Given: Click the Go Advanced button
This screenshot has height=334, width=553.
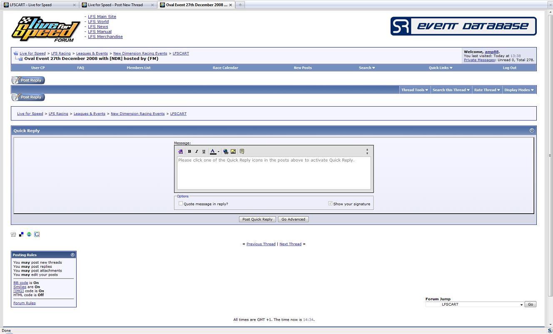Looking at the screenshot, I should pyautogui.click(x=294, y=219).
